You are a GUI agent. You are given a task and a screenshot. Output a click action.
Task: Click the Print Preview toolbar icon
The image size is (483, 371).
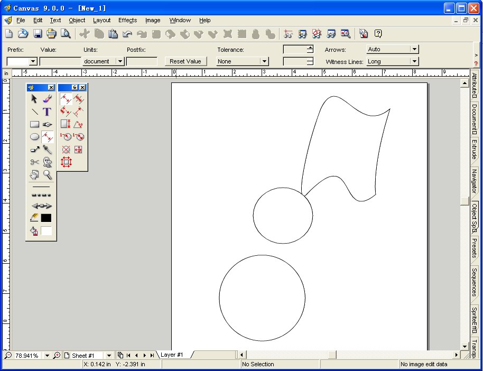[66, 34]
